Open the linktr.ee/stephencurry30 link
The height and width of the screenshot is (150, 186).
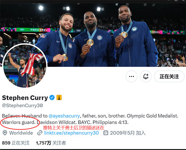(71, 133)
